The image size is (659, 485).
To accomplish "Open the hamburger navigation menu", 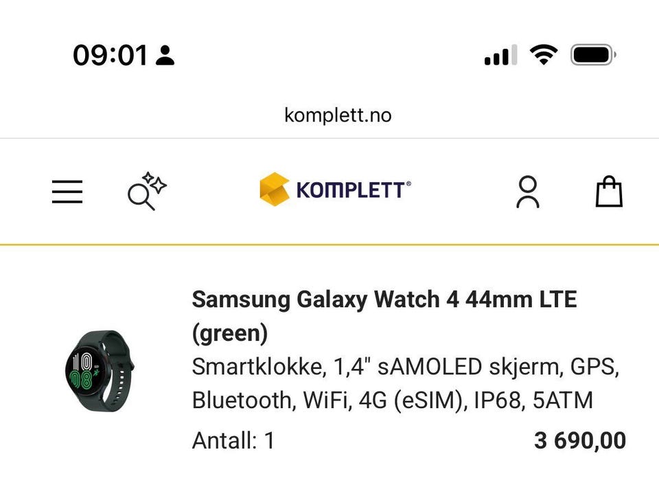I will (67, 192).
